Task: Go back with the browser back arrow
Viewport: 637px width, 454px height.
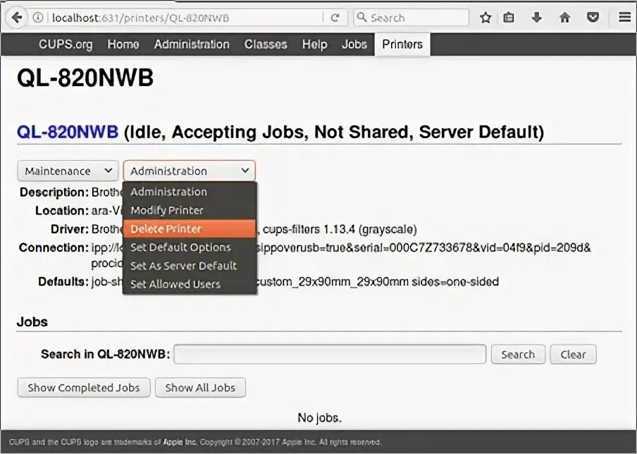Action: (x=17, y=18)
